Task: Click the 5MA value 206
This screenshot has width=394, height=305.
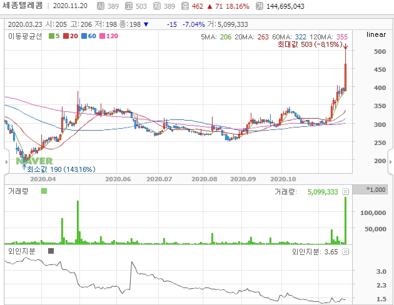Action: (x=226, y=37)
